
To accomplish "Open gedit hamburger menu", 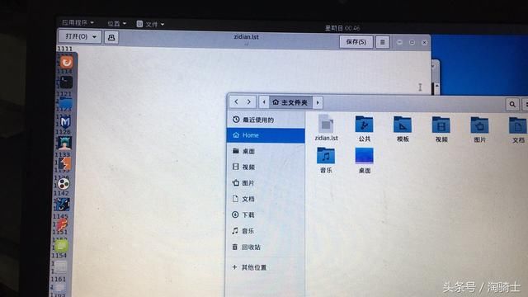I will [382, 42].
